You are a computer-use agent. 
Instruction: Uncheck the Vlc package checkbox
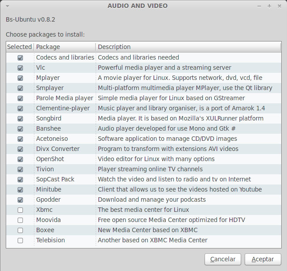click(20, 68)
